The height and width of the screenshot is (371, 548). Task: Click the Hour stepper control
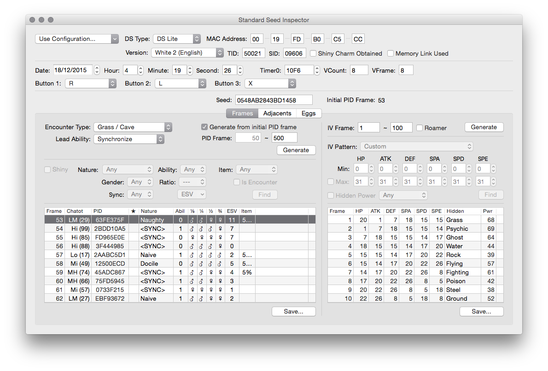(140, 70)
